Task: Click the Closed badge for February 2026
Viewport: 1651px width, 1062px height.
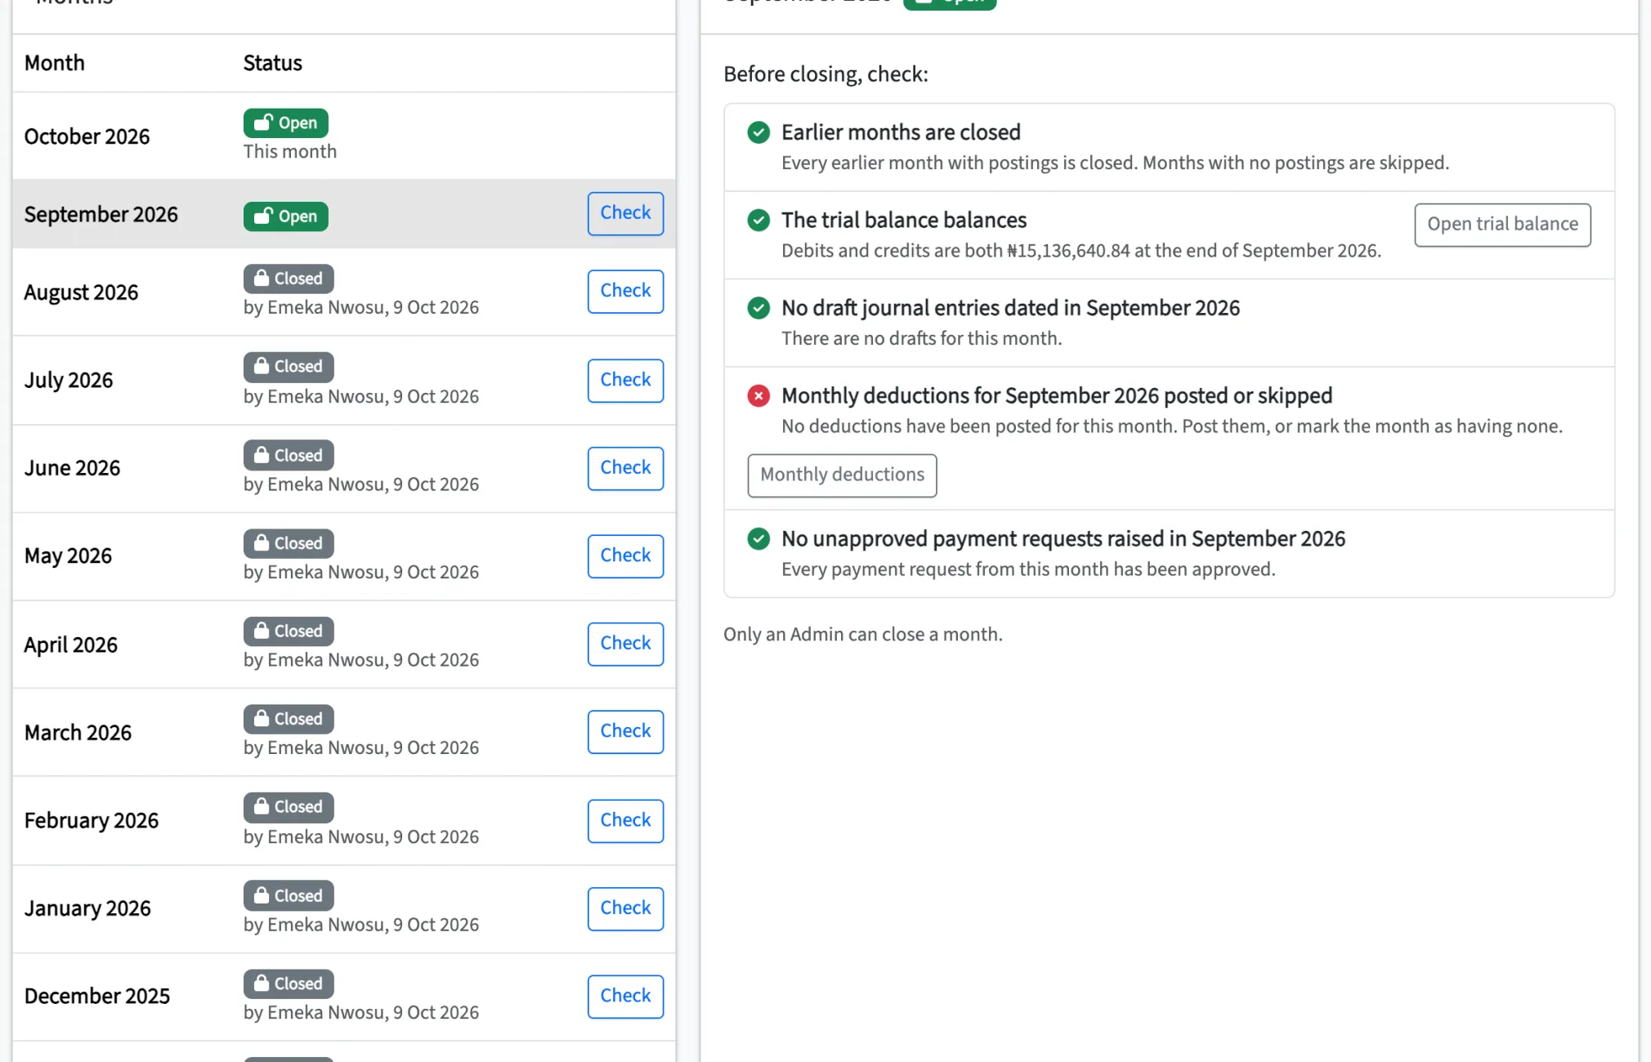Action: tap(289, 806)
